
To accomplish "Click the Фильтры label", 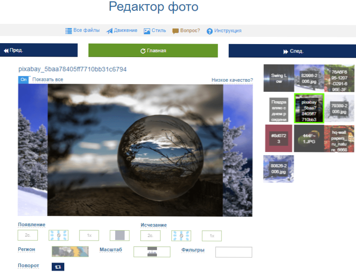I will pyautogui.click(x=193, y=250).
